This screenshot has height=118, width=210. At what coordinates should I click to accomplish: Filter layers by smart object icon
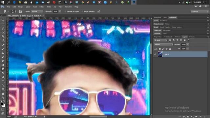click(x=185, y=40)
